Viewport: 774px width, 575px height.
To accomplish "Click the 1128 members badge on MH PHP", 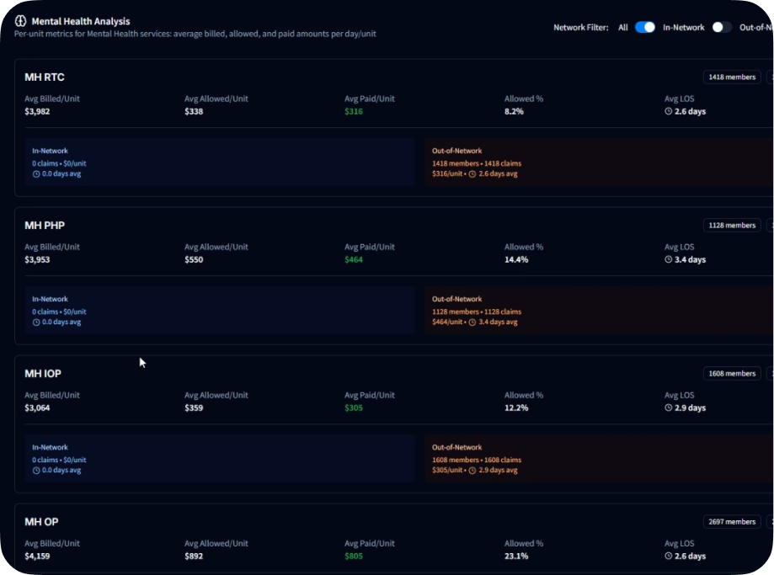I will [731, 225].
